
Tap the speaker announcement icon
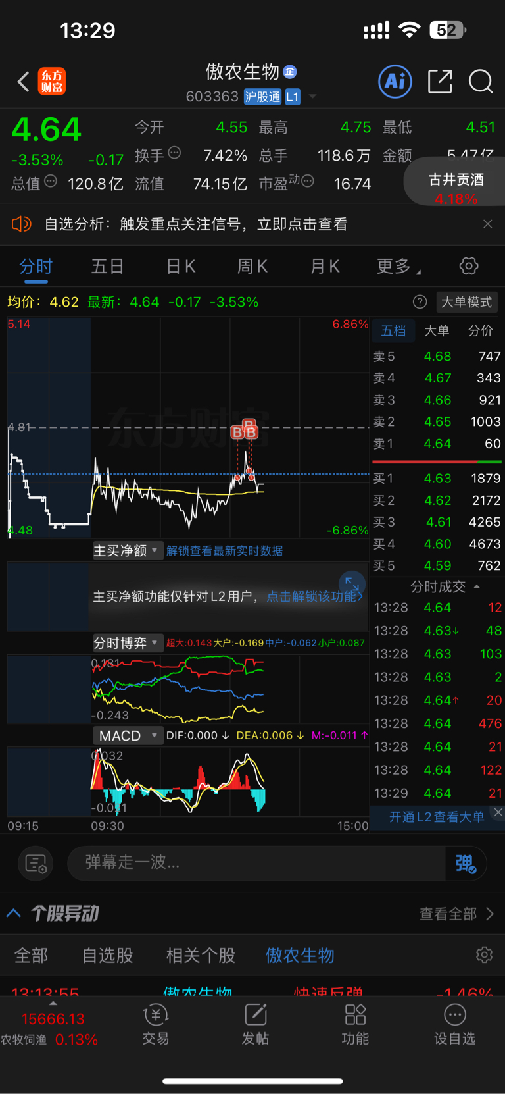point(21,224)
